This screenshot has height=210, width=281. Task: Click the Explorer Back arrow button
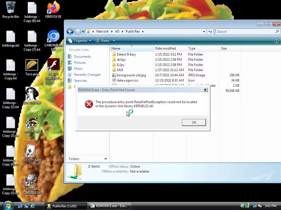tap(70, 32)
